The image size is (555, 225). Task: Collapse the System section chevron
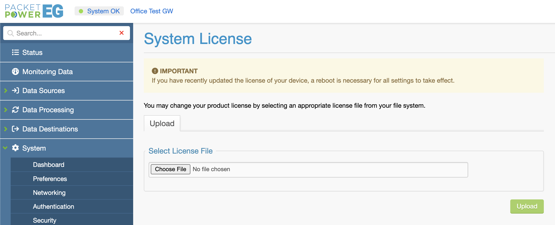(5, 148)
